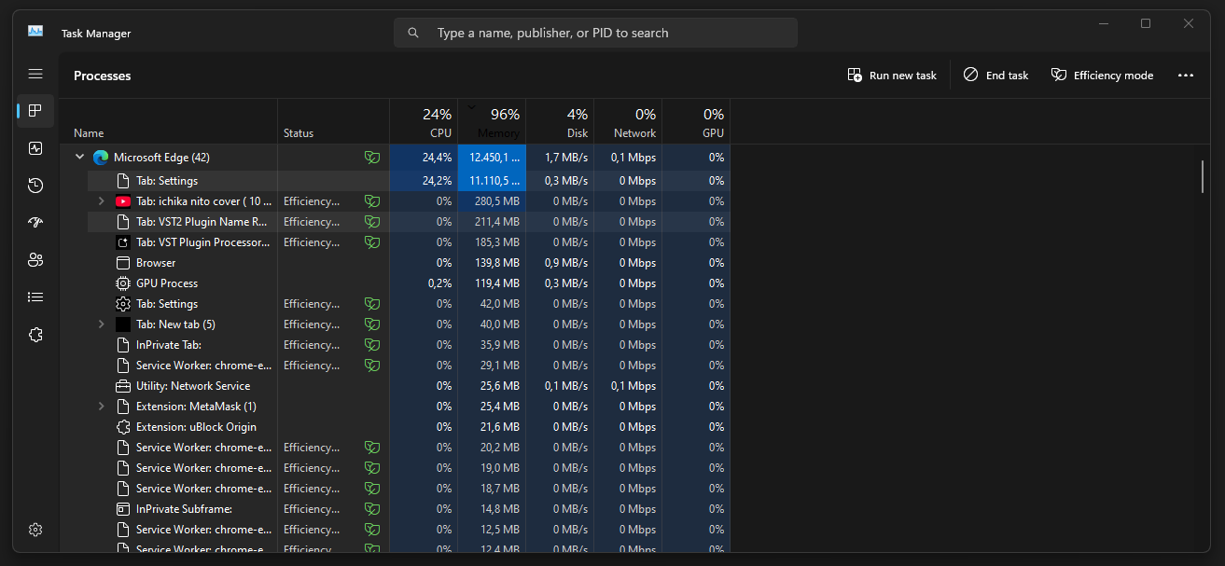1225x566 pixels.
Task: Open the Performance page in sidebar
Action: pos(35,148)
